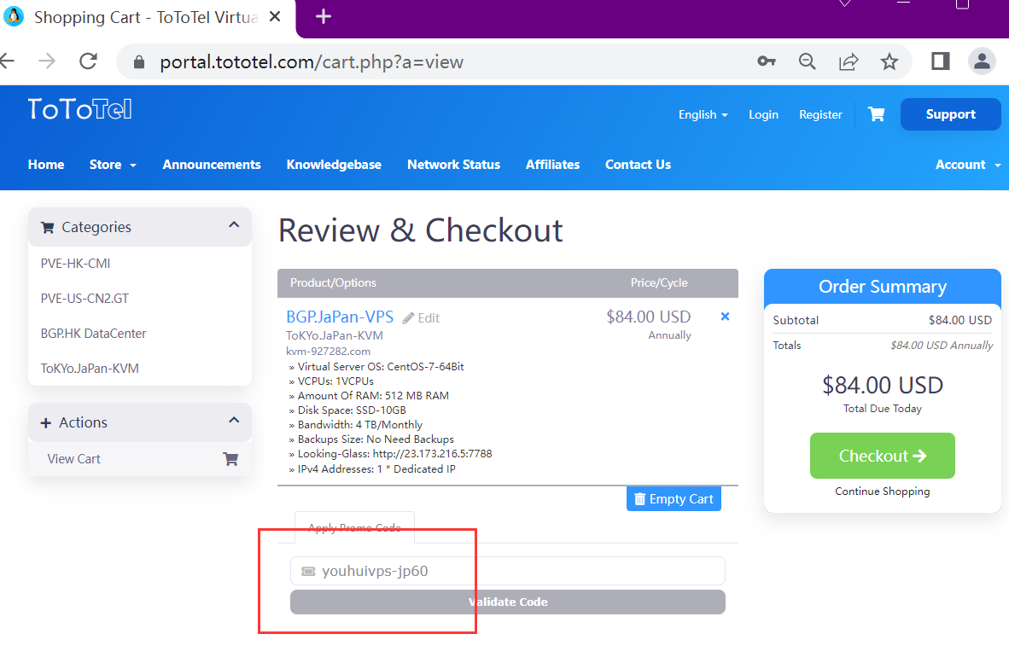Open the Knowledgebase menu item
The image size is (1009, 669).
tap(334, 165)
